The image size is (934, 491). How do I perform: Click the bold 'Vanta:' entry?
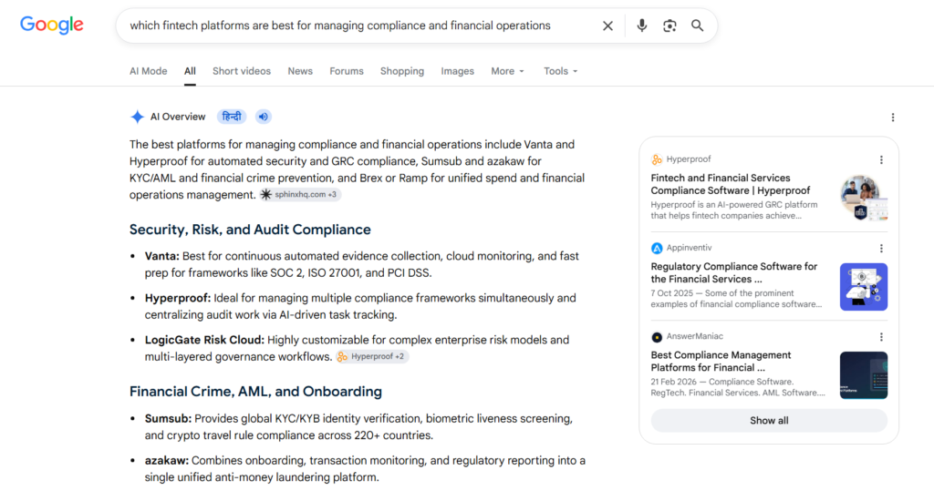[162, 256]
